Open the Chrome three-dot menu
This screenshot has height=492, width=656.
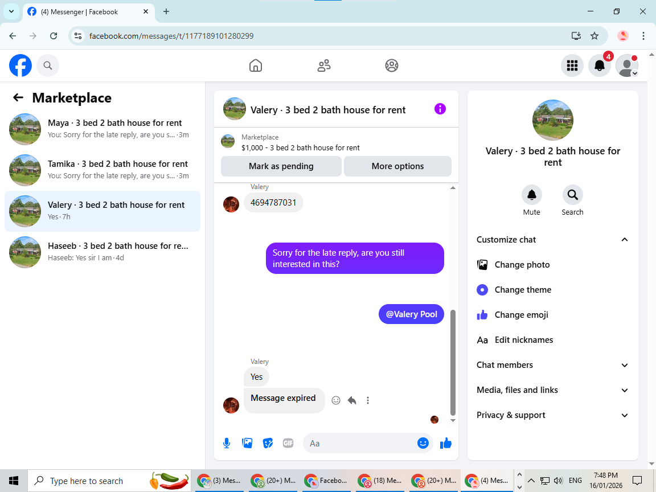tap(643, 36)
